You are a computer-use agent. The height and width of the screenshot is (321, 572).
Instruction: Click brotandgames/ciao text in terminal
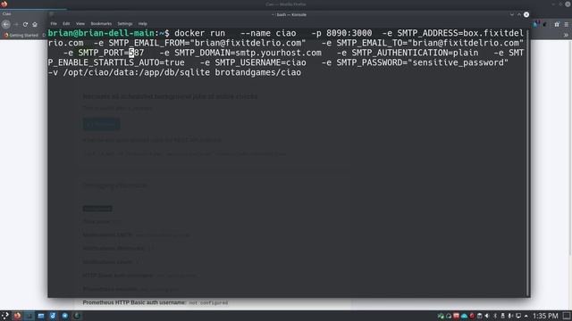(x=258, y=72)
